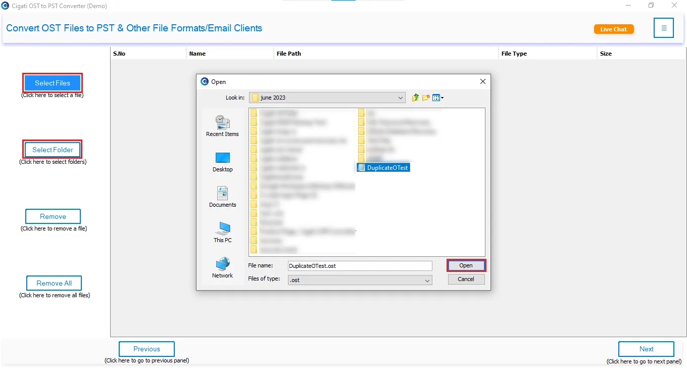Image resolution: width=687 pixels, height=368 pixels.
Task: Click the Select Files button
Action: coord(53,83)
